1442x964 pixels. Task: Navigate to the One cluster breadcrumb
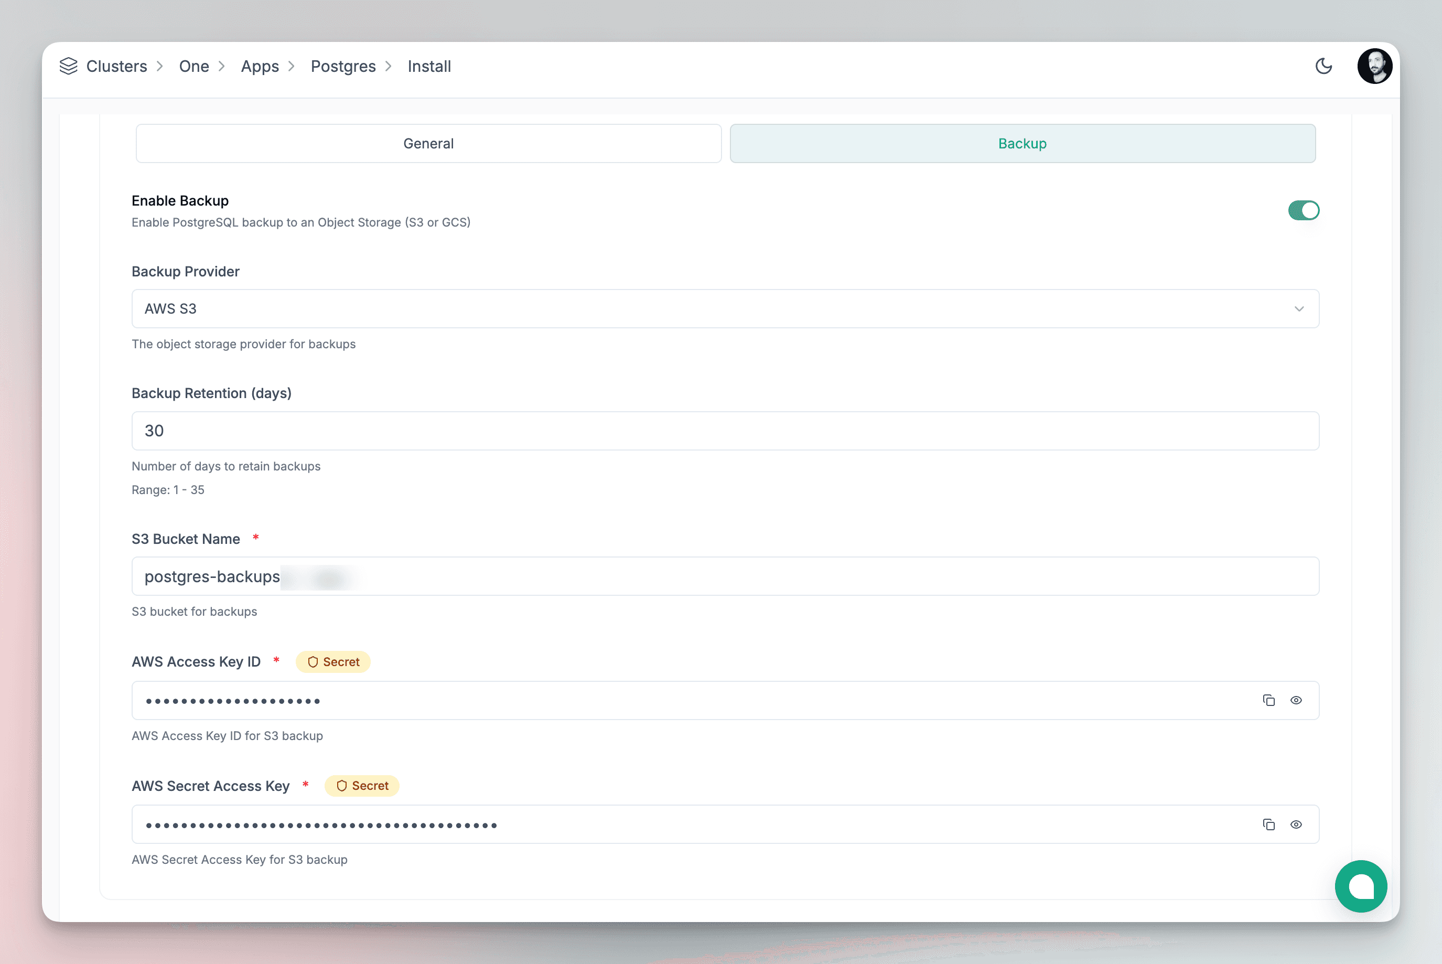pos(194,66)
